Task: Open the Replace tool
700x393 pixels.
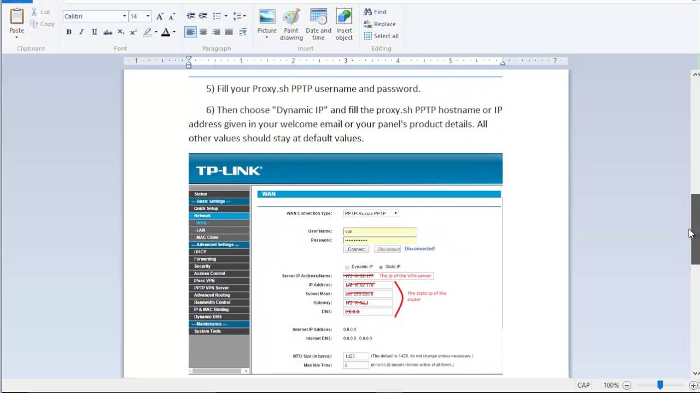Action: [x=380, y=24]
